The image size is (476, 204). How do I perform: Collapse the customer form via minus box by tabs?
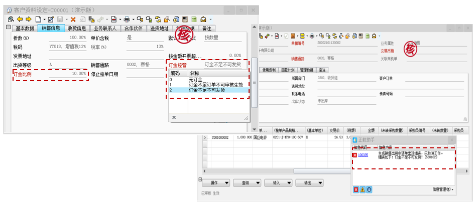click(x=8, y=27)
